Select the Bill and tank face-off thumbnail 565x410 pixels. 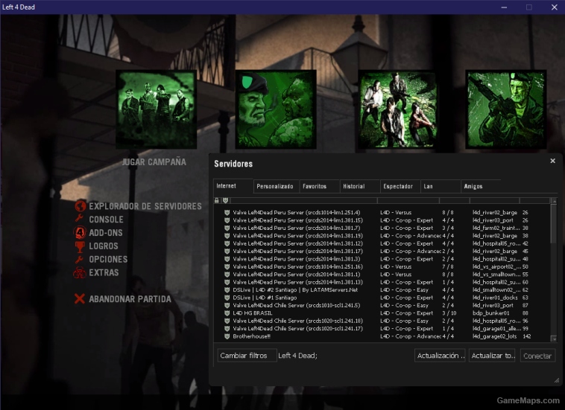coord(276,109)
